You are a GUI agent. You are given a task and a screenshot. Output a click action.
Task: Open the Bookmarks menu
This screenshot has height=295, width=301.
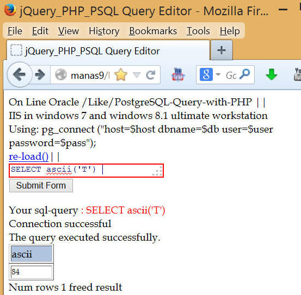pyautogui.click(x=153, y=31)
